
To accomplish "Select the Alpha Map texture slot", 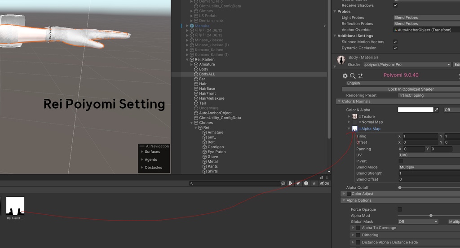I will point(355,128).
